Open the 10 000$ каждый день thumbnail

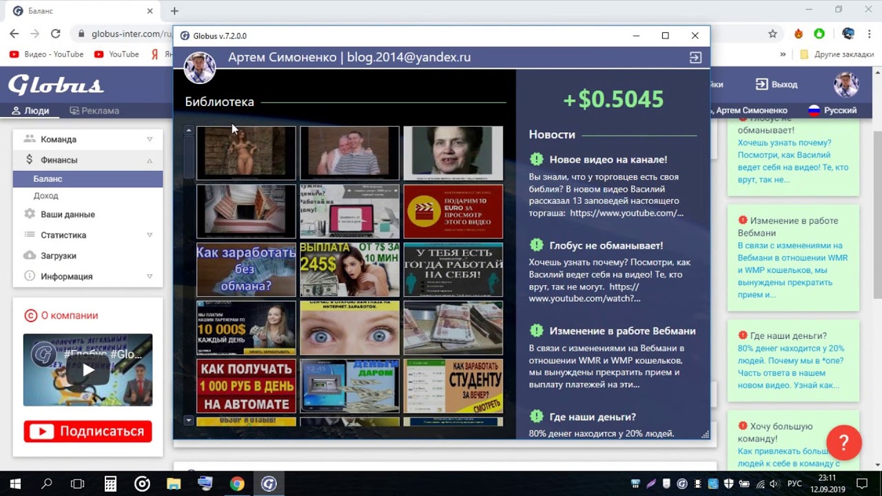click(246, 328)
